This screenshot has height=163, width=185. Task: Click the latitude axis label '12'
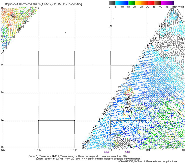pos(2,120)
